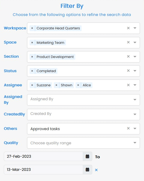Click the start date input field
The height and width of the screenshot is (181, 144).
click(43, 156)
